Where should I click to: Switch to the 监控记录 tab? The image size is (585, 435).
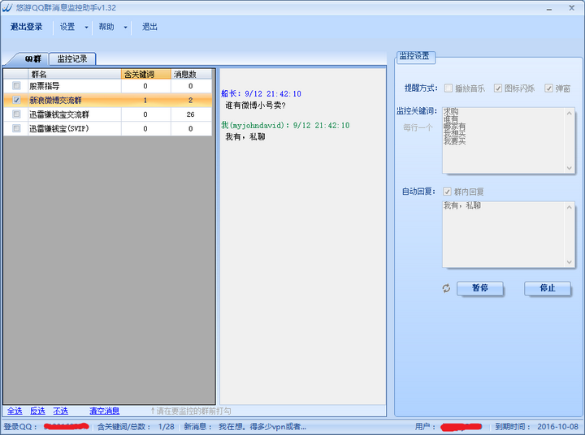pyautogui.click(x=72, y=59)
